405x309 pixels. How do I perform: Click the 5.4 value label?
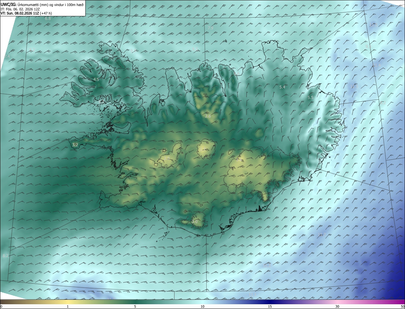282,87
